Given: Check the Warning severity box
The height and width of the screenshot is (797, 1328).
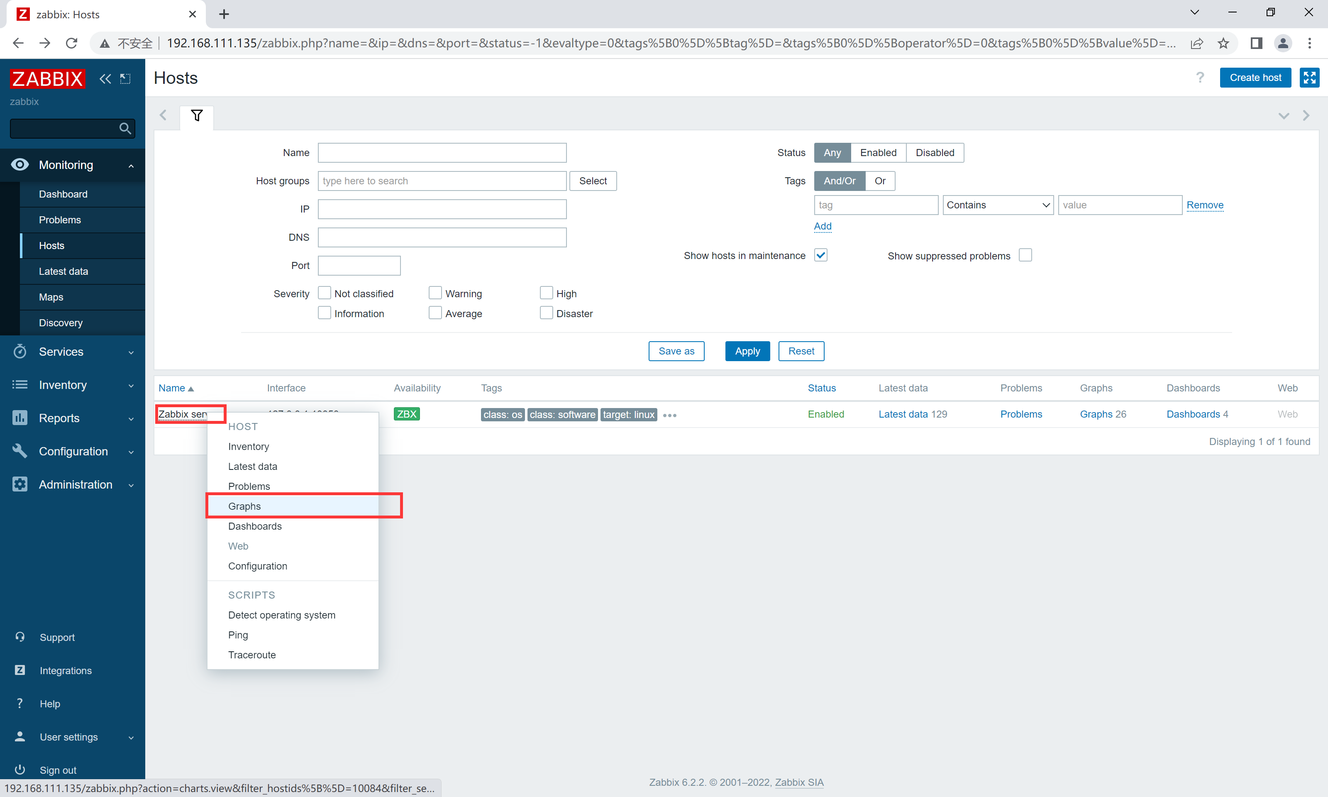Looking at the screenshot, I should click(435, 293).
